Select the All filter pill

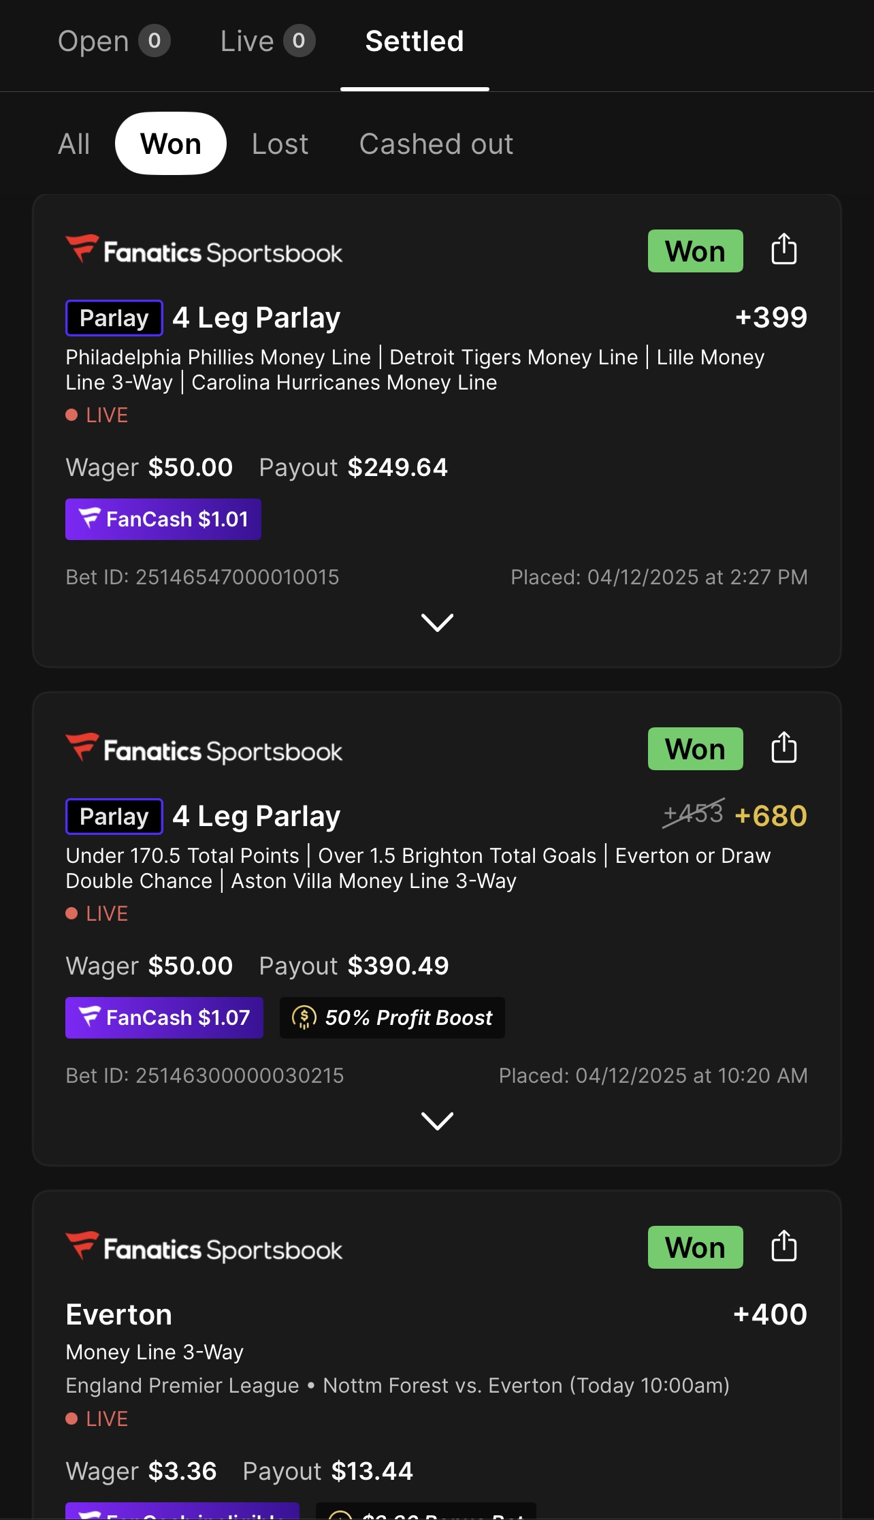coord(74,144)
